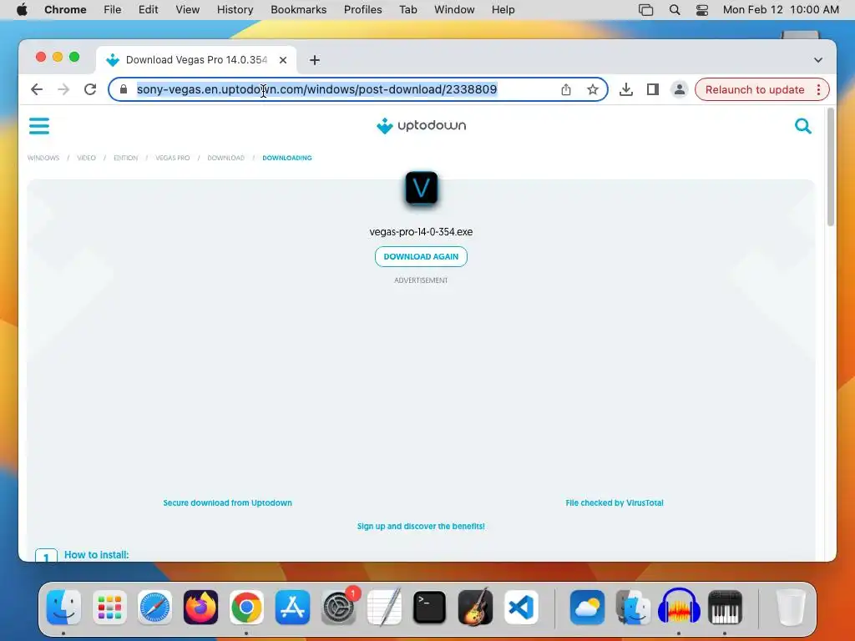Screen dimensions: 855x641
Task: Open the Edit menu
Action: [x=149, y=10]
